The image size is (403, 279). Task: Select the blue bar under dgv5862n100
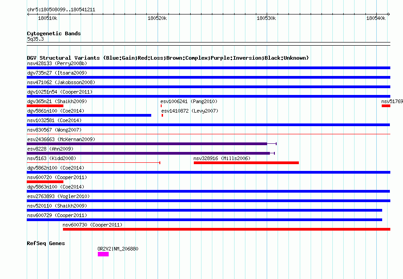pyautogui.click(x=208, y=172)
